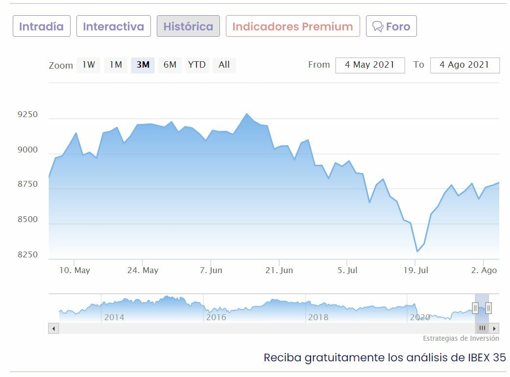Click the scrollbar right arrow

[x=494, y=328]
